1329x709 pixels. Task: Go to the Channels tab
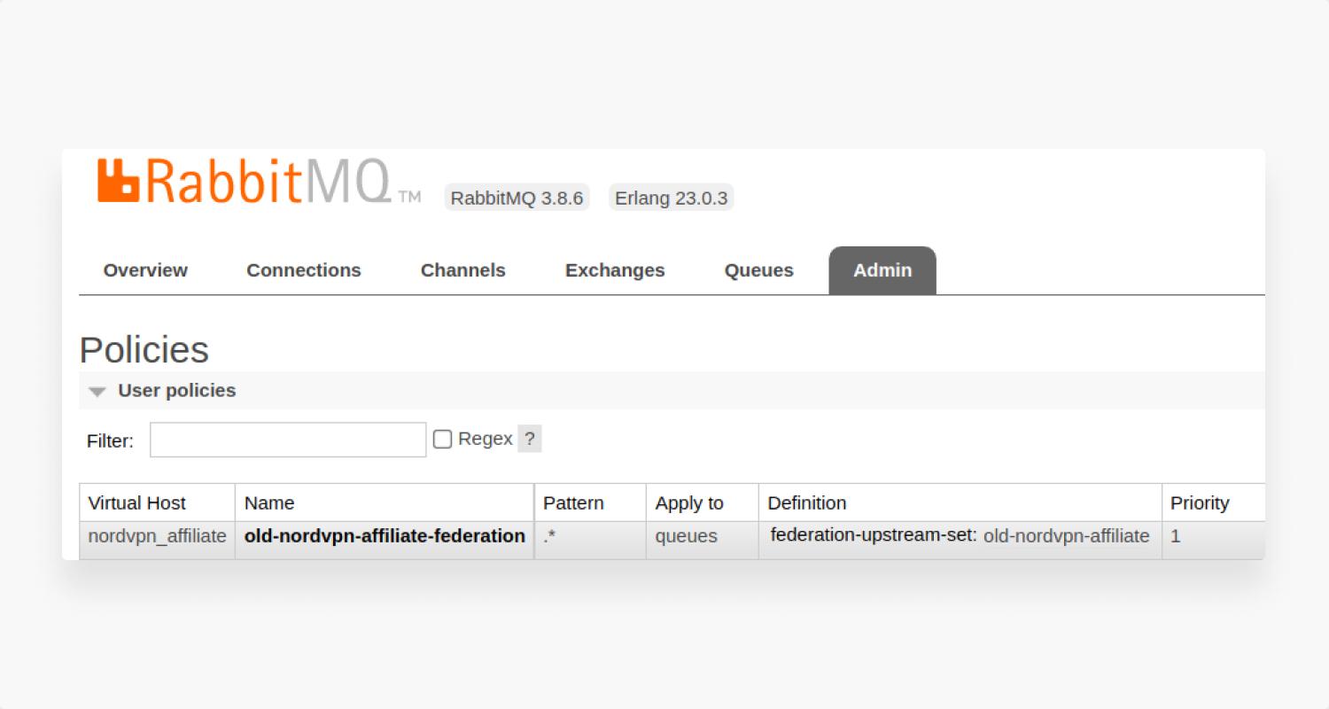pyautogui.click(x=463, y=270)
